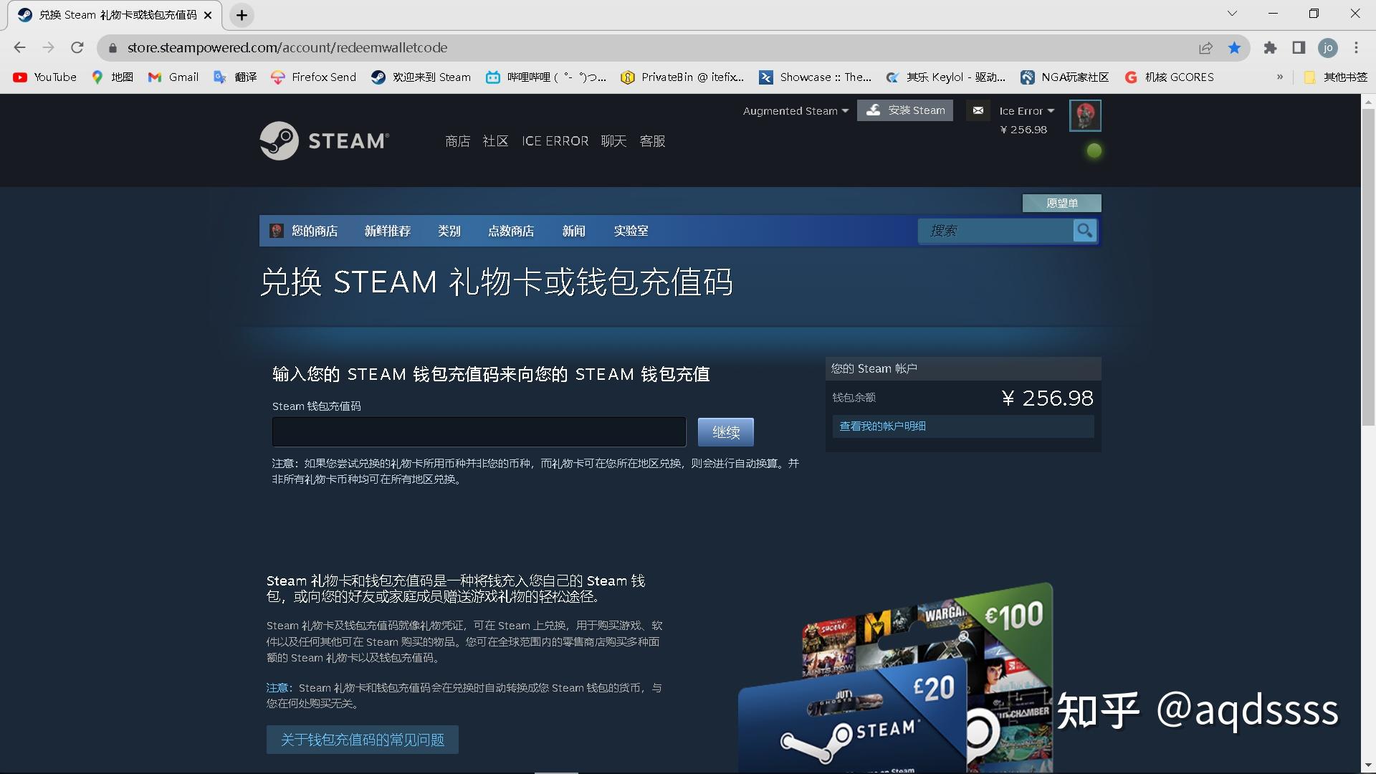
Task: Click the Steam logo on the store page
Action: pyautogui.click(x=324, y=140)
